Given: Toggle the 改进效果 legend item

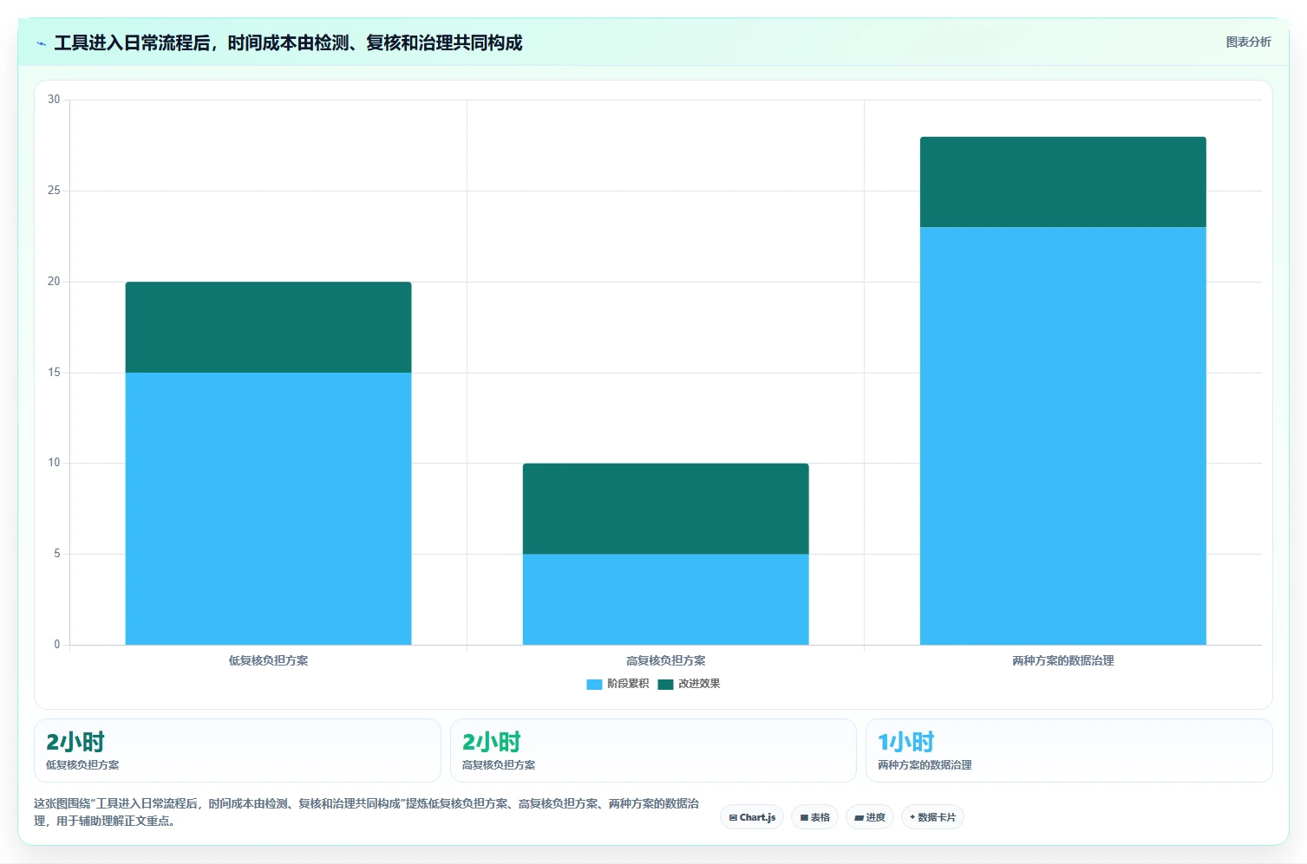Looking at the screenshot, I should point(689,684).
